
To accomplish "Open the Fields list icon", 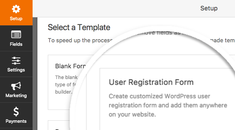I will tap(16, 34).
